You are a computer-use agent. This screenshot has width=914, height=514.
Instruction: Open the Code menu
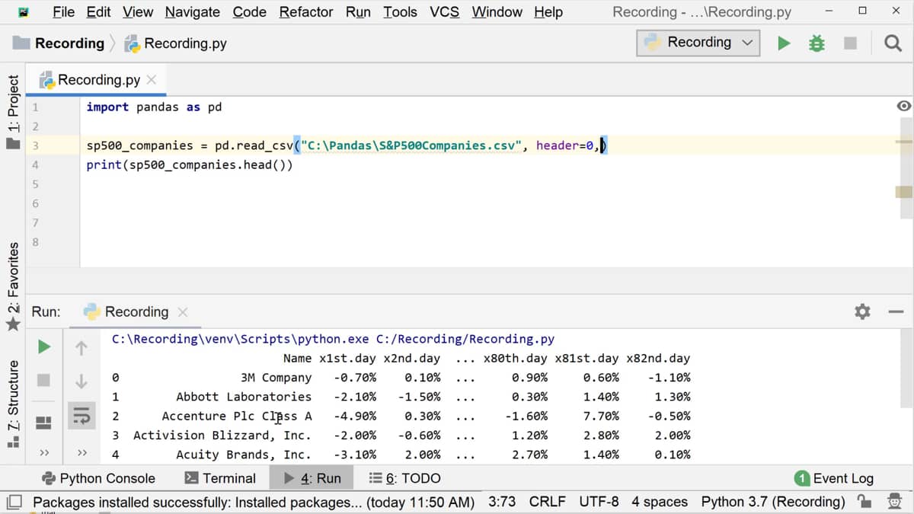click(x=250, y=12)
